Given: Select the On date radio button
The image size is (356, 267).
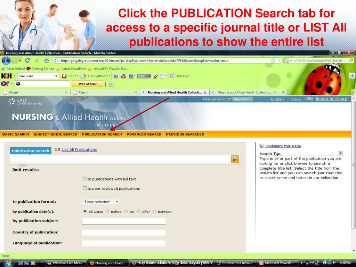Looking at the screenshot, I should (x=126, y=211).
